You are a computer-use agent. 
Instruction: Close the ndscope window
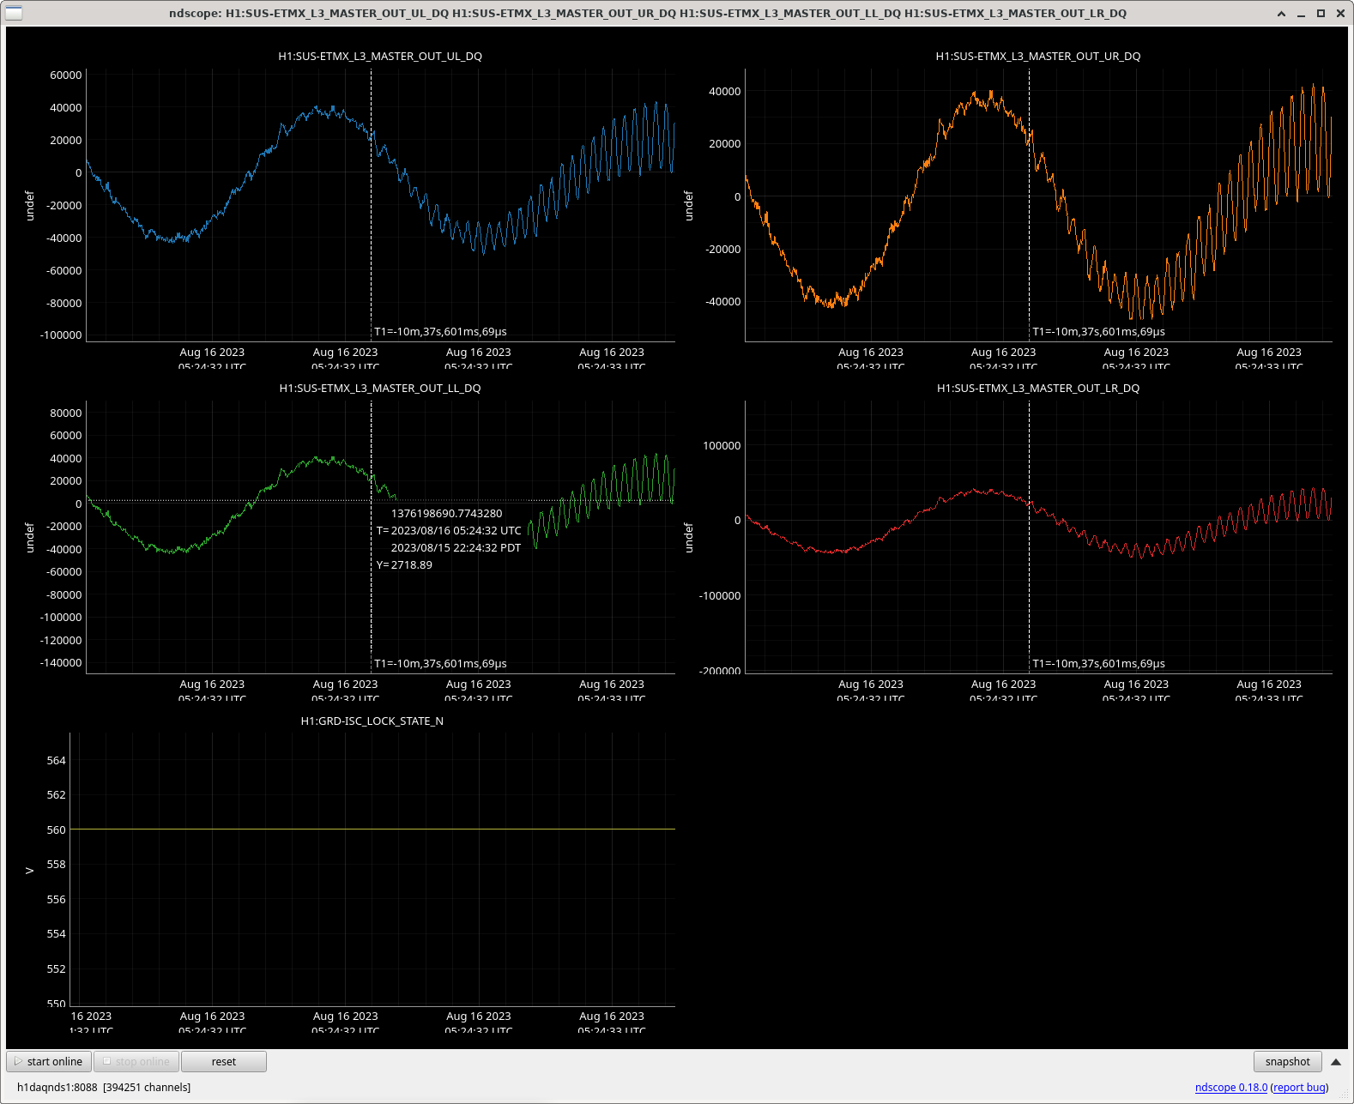[1340, 13]
